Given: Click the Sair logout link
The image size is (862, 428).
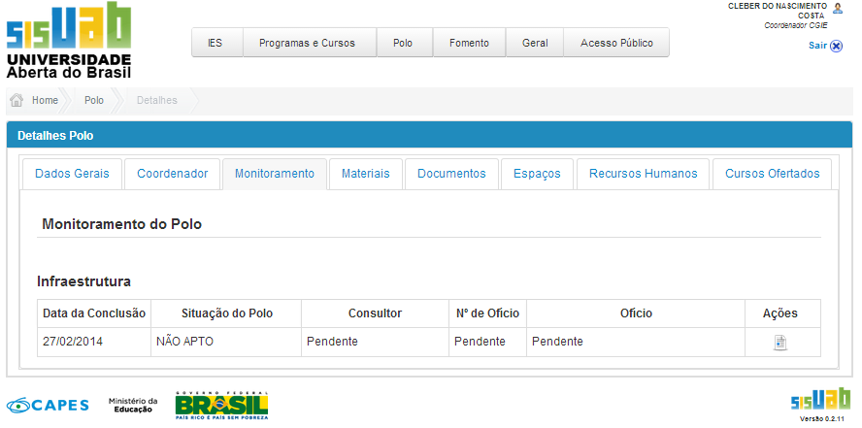Looking at the screenshot, I should (817, 45).
